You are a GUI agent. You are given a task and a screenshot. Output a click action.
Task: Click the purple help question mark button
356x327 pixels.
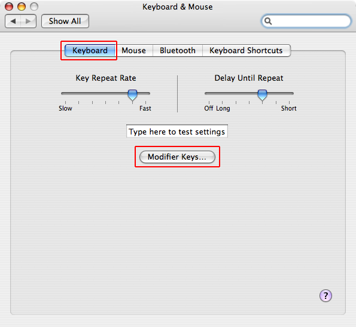325,296
